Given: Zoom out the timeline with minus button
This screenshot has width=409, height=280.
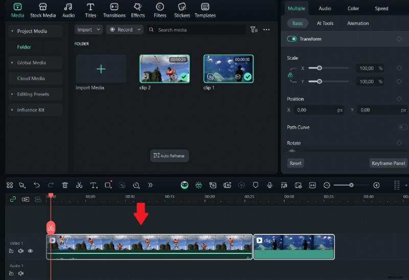Looking at the screenshot, I should (x=327, y=185).
